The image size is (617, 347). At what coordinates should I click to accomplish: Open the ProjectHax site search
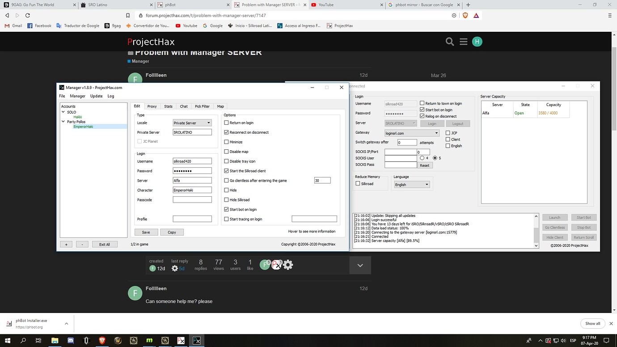pyautogui.click(x=449, y=41)
